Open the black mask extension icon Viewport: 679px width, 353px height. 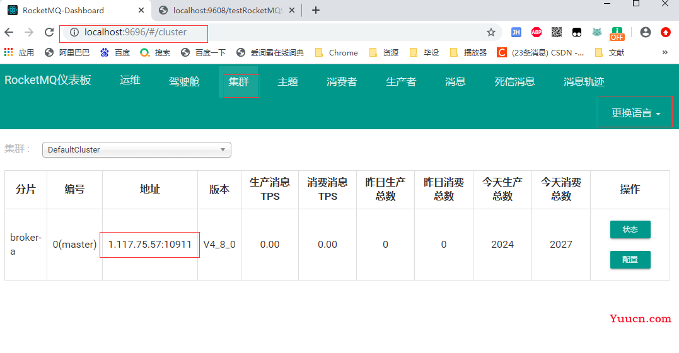(577, 32)
